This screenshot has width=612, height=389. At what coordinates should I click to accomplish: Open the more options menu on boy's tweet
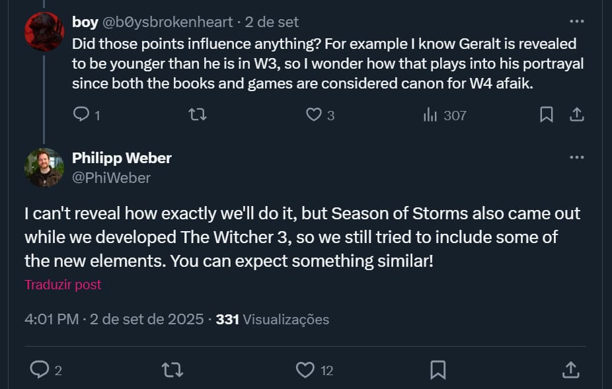tap(577, 21)
